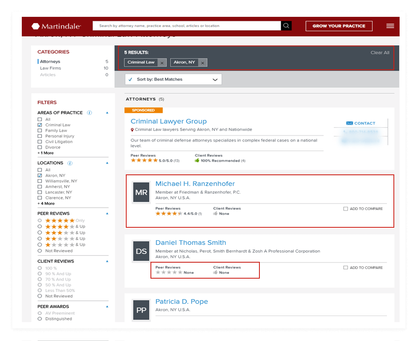Click the MR avatar thumbnail

pos(141,192)
